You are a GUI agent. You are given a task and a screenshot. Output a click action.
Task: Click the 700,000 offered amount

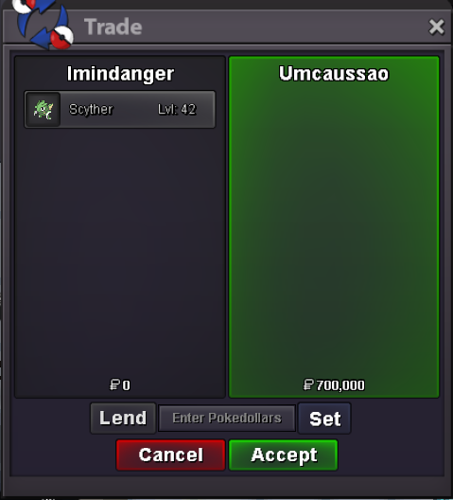point(340,385)
